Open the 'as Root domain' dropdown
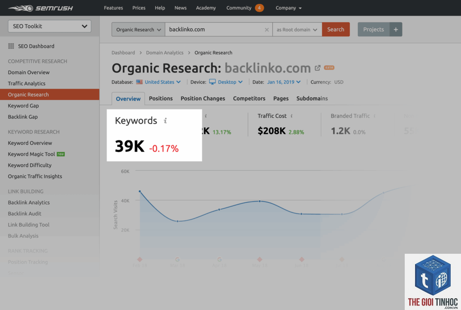 coord(297,29)
